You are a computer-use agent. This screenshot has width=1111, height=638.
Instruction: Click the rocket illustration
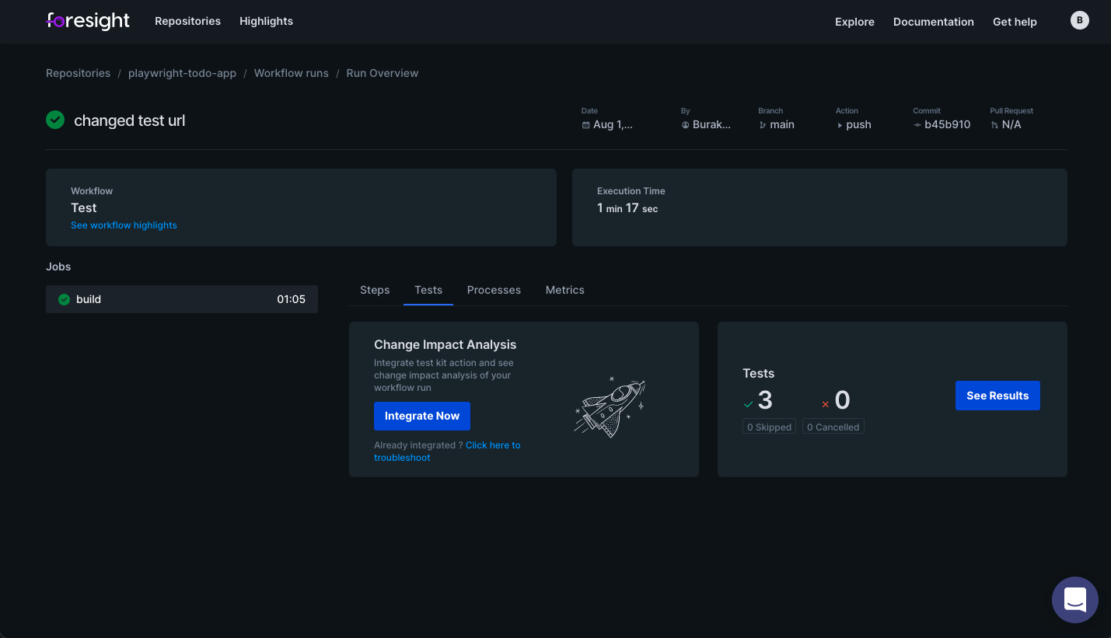(x=610, y=406)
